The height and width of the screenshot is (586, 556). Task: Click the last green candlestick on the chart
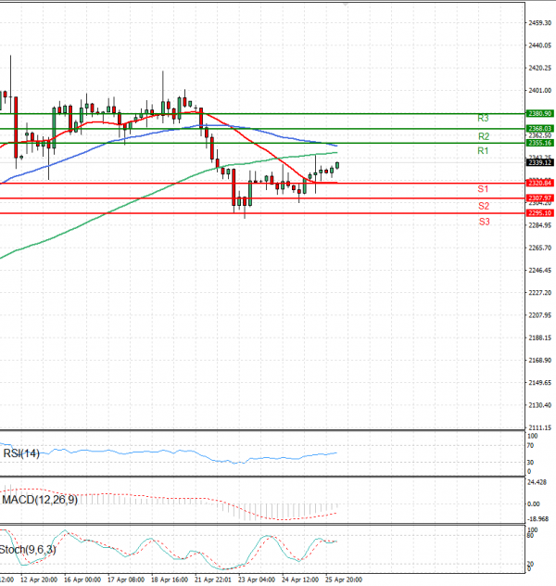pos(337,165)
